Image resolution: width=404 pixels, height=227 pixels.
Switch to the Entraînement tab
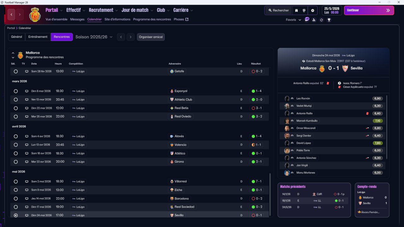(x=38, y=37)
